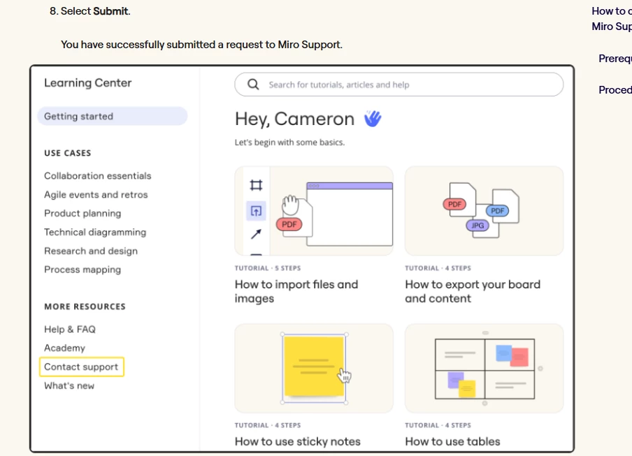Click the 'Hey, Cameron' greeting
The height and width of the screenshot is (456, 632).
pos(294,119)
